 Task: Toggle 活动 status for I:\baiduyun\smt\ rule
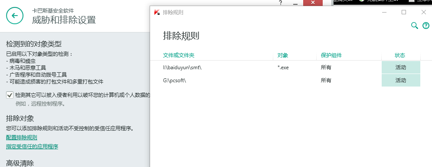pyautogui.click(x=401, y=67)
